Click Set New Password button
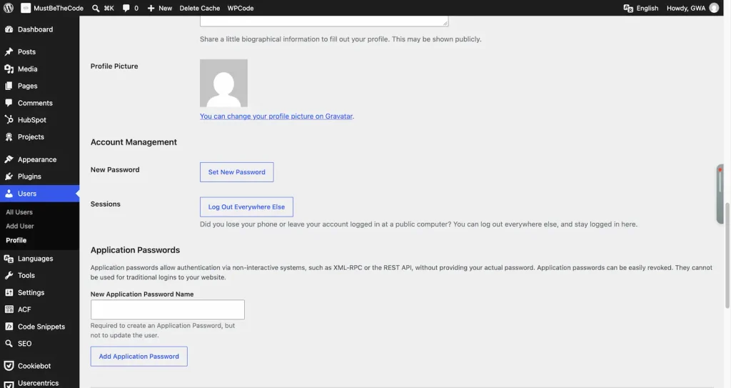The height and width of the screenshot is (388, 731). tap(237, 172)
